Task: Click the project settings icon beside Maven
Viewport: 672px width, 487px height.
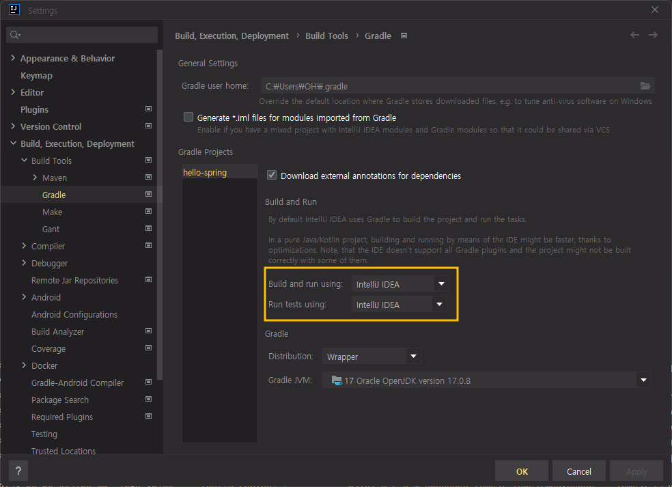Action: coord(148,177)
